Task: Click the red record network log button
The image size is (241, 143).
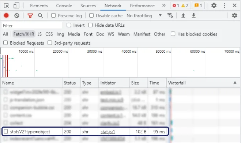Action: click(6, 15)
